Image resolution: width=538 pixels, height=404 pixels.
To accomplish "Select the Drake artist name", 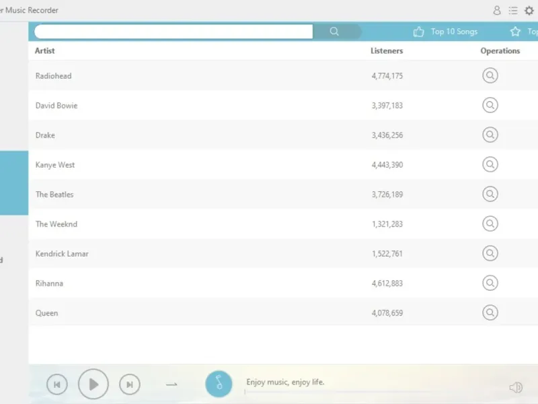I will (x=45, y=135).
